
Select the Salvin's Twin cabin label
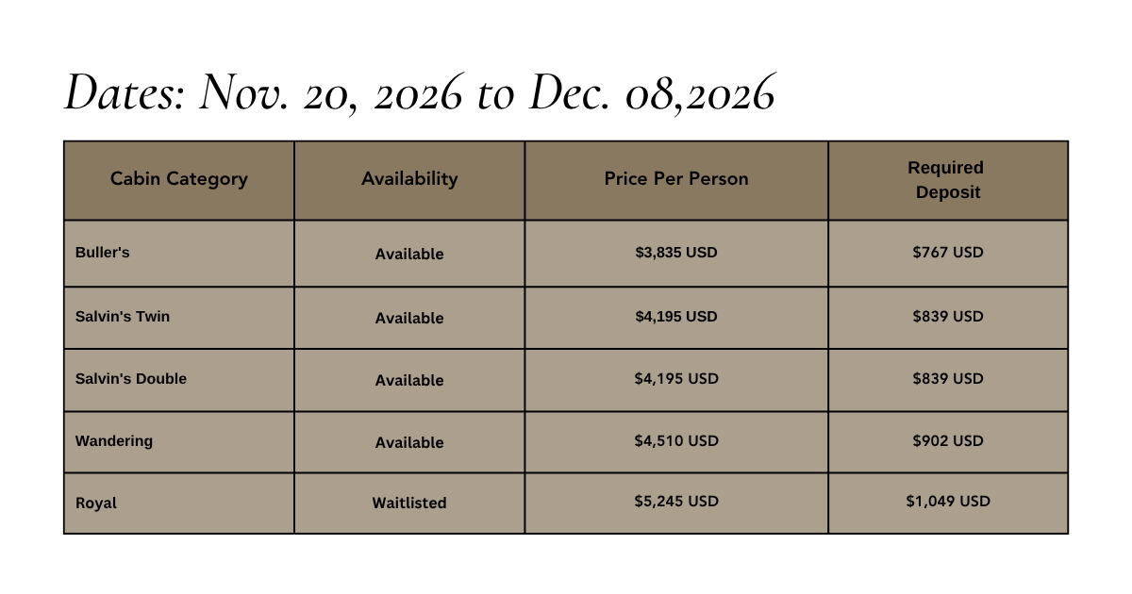click(x=123, y=317)
